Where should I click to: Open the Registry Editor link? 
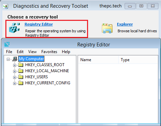(39, 24)
